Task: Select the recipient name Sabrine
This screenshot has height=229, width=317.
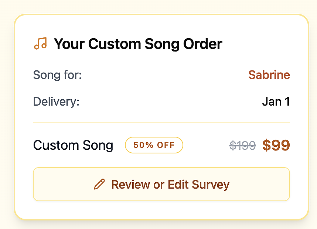Action: coord(269,75)
